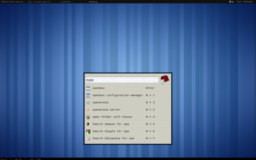
Task: Click the openbox configuration manager icon
Action: coord(88,95)
